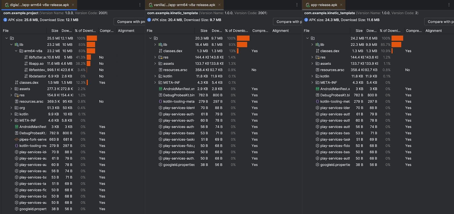Select googleid.propert icon in left pane
Viewport: 454px width, 214px height.
coord(16,209)
